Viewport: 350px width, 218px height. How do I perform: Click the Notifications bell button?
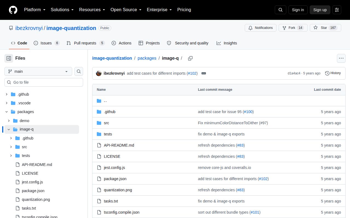point(261,28)
